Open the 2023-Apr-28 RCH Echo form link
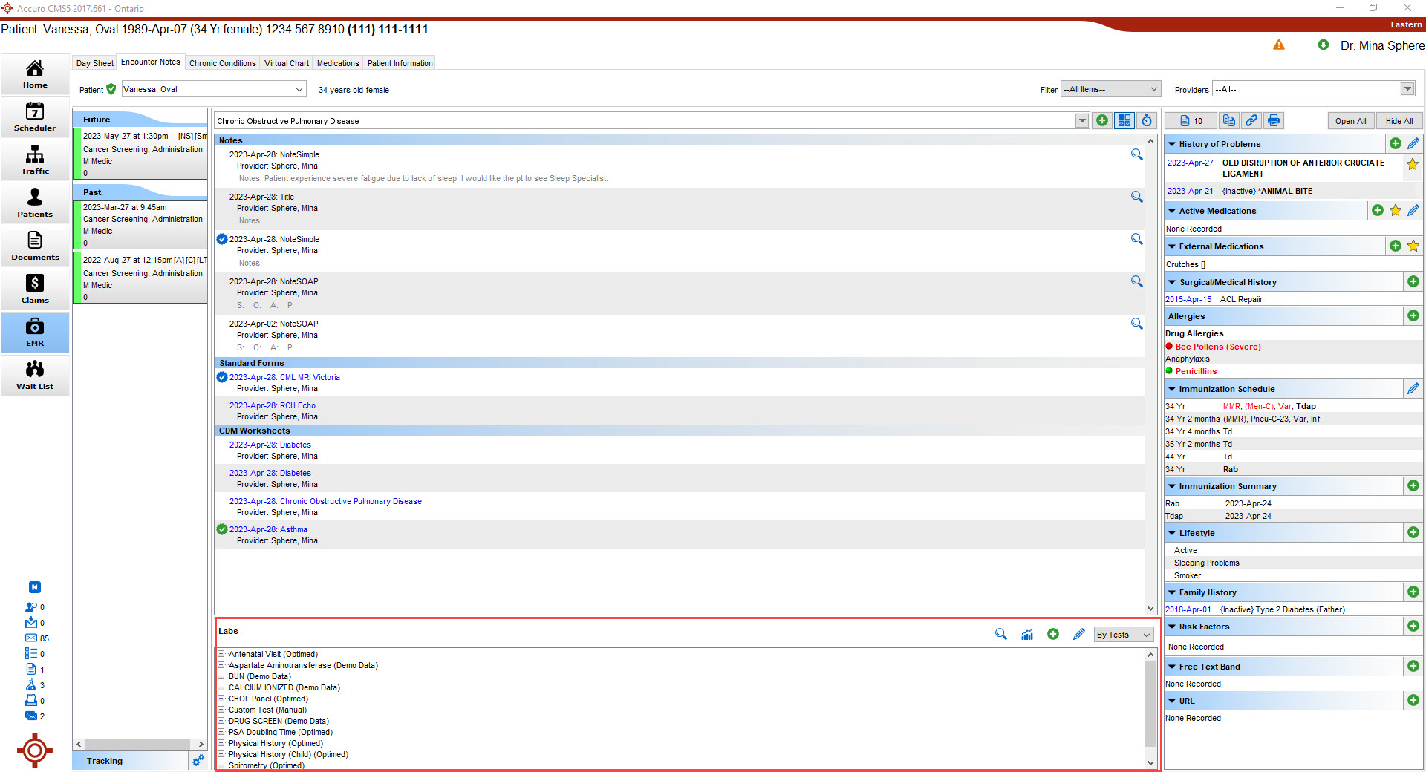Screen dimensions: 1426x772 (272, 405)
